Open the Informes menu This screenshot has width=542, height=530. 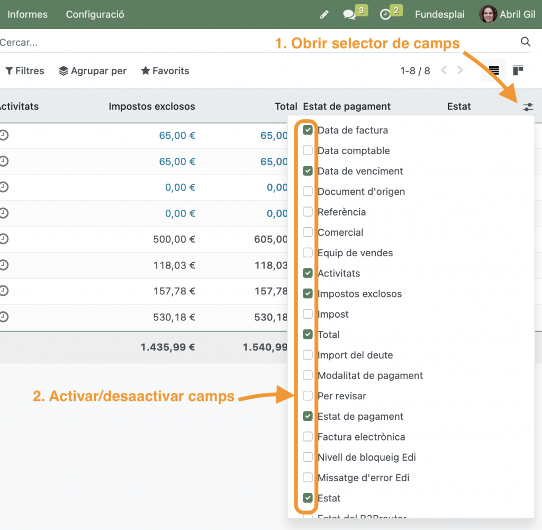tap(28, 14)
